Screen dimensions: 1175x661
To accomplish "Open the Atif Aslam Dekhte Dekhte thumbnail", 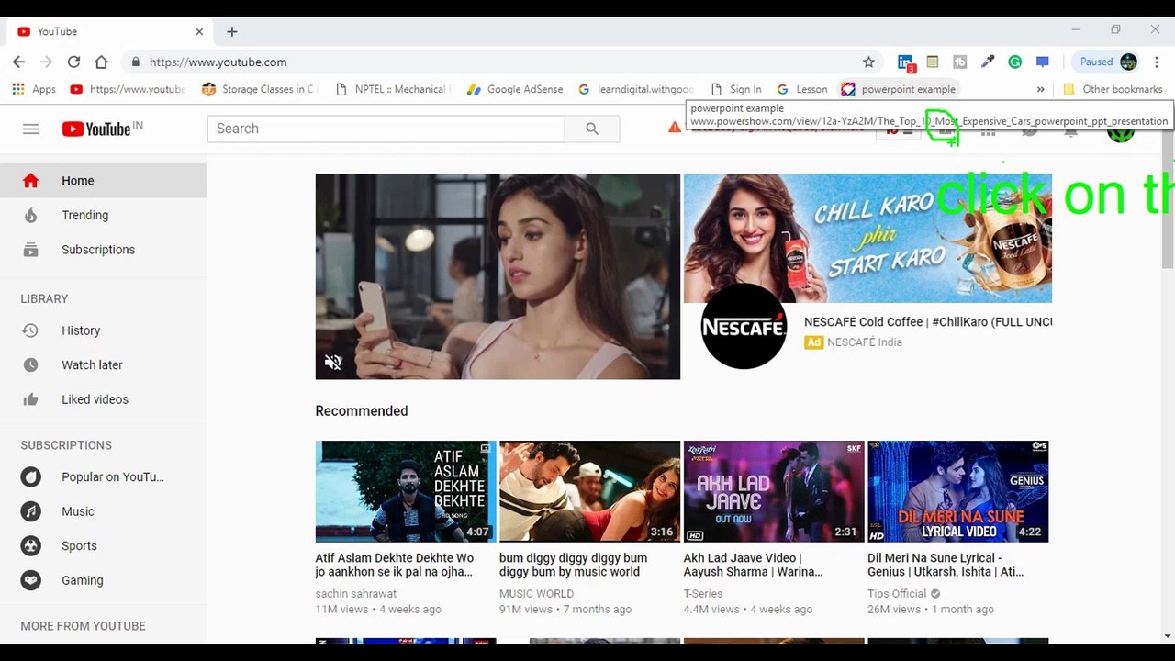I will pyautogui.click(x=406, y=491).
